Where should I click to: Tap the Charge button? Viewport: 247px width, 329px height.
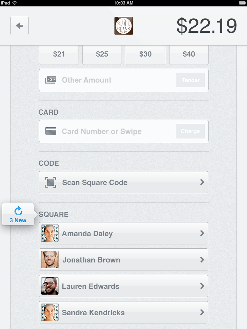pyautogui.click(x=190, y=131)
